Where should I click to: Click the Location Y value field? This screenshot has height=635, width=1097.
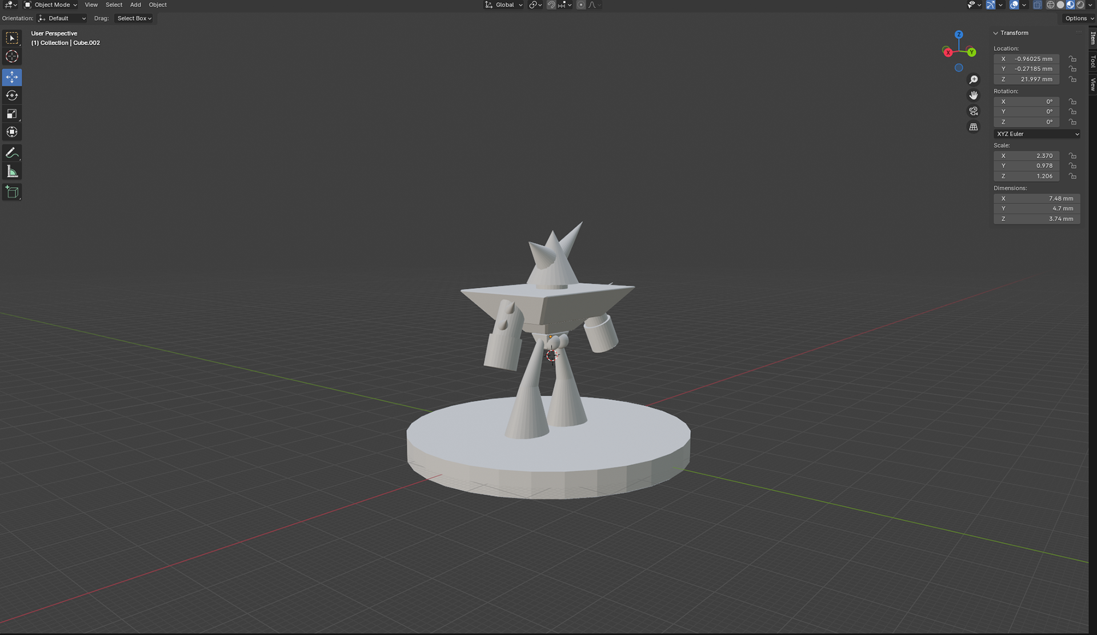click(1027, 69)
